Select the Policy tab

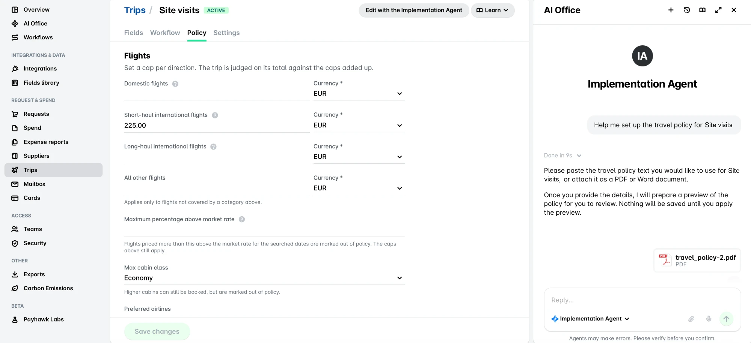[x=197, y=33]
